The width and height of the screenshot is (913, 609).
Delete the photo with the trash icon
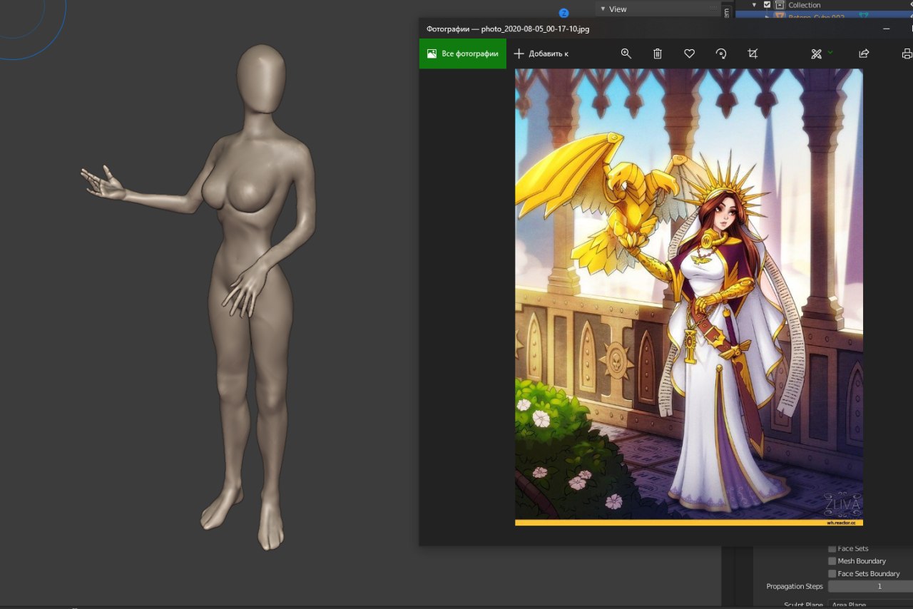coord(658,53)
